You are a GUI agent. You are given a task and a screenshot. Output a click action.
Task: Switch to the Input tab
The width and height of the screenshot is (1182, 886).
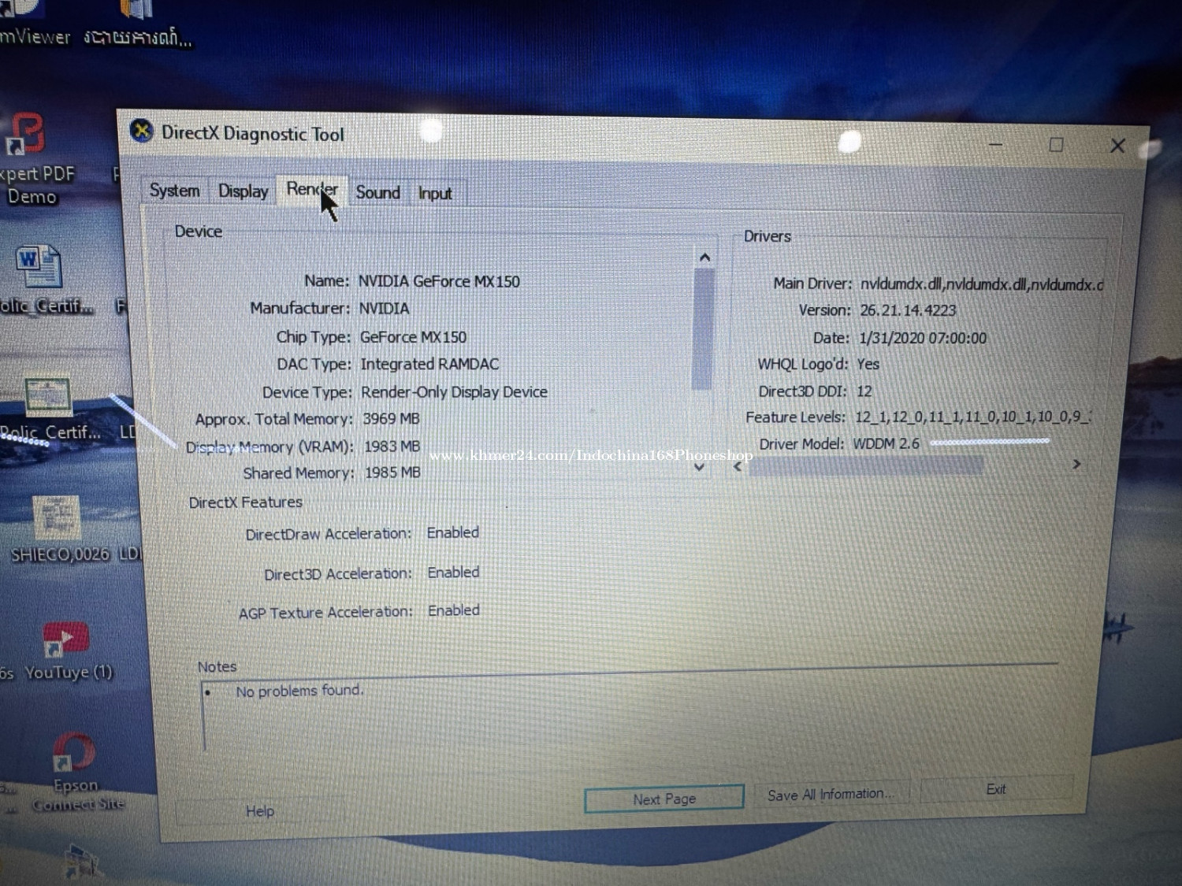[434, 193]
